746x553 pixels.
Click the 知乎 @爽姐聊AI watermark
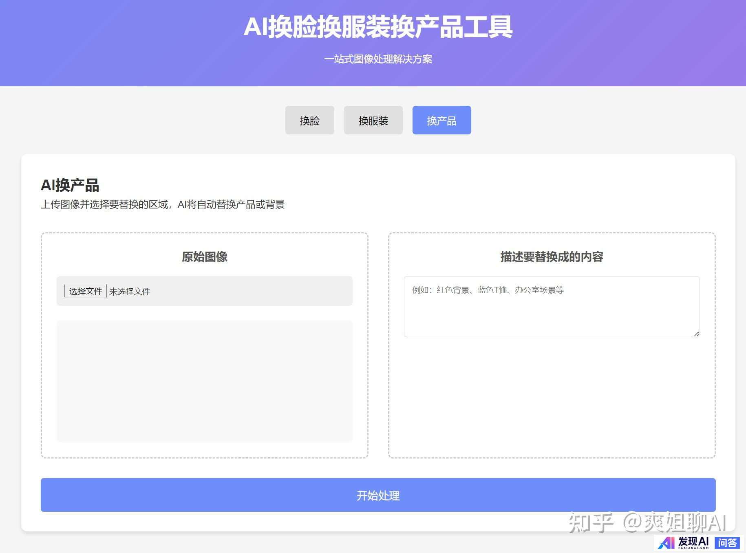pos(647,522)
